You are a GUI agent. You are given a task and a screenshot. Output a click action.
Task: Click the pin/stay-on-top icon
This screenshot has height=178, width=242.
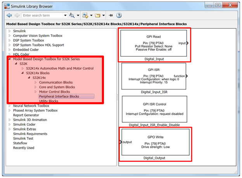pyautogui.click(x=111, y=15)
